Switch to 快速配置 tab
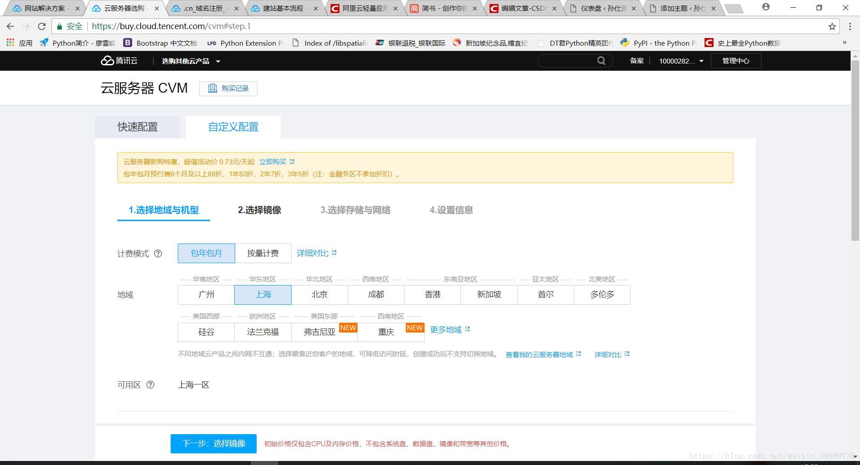Image resolution: width=860 pixels, height=465 pixels. pos(138,127)
